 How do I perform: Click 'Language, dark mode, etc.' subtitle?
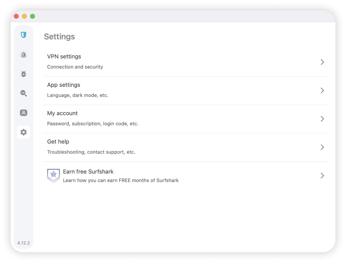click(78, 95)
